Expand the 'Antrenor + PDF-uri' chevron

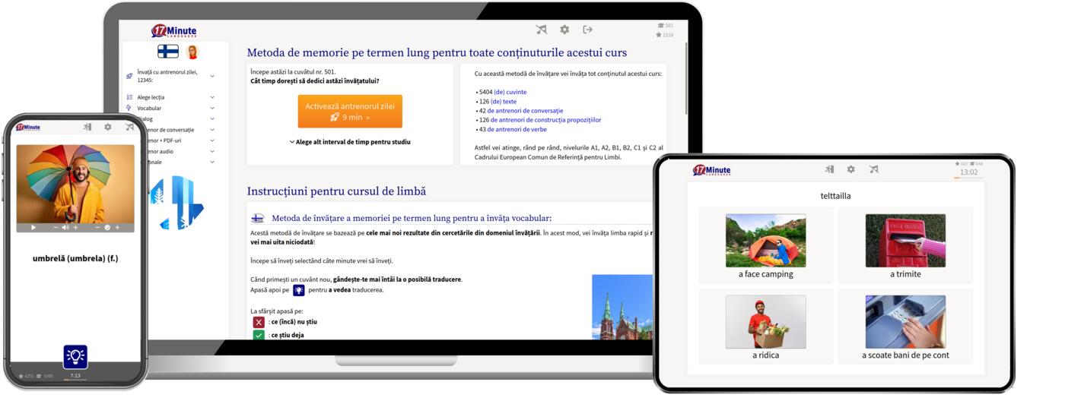[x=212, y=140]
